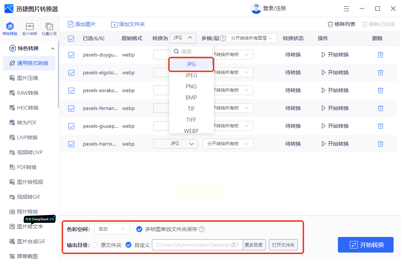Uncheck the pexels-harris file checkbox

[71, 144]
